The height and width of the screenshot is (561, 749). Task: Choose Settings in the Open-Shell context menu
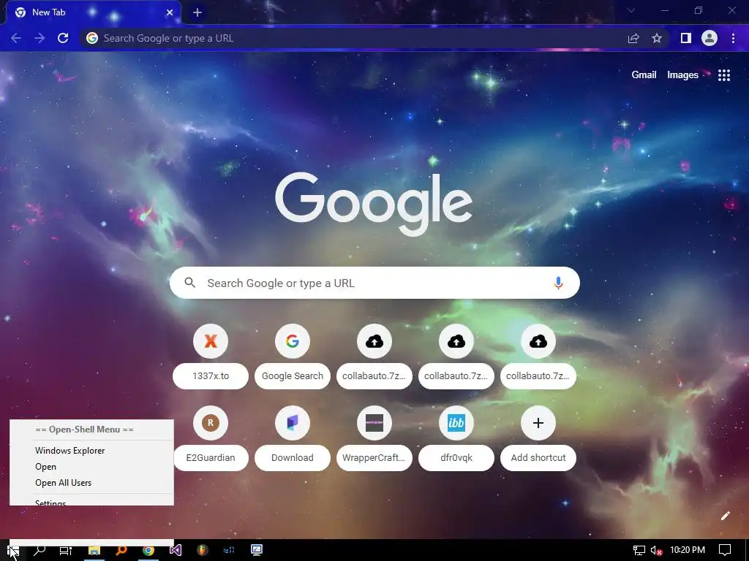91,502
